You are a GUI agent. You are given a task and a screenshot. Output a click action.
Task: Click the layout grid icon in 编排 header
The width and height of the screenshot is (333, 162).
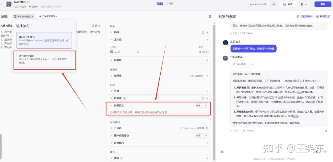[210, 16]
